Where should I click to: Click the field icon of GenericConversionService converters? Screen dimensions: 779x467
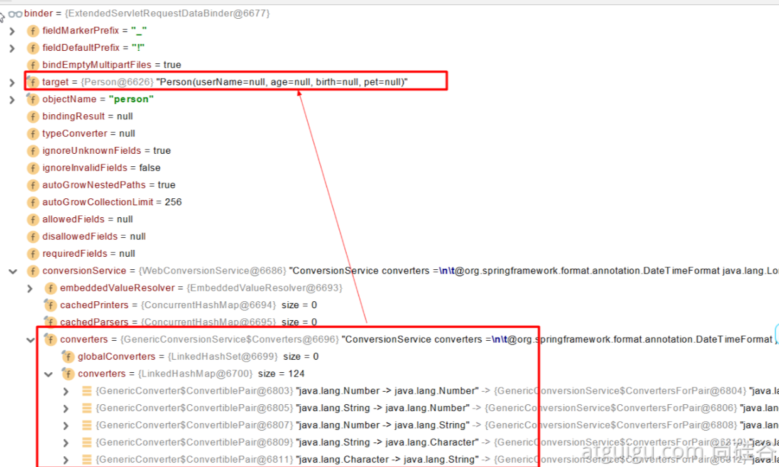[50, 340]
